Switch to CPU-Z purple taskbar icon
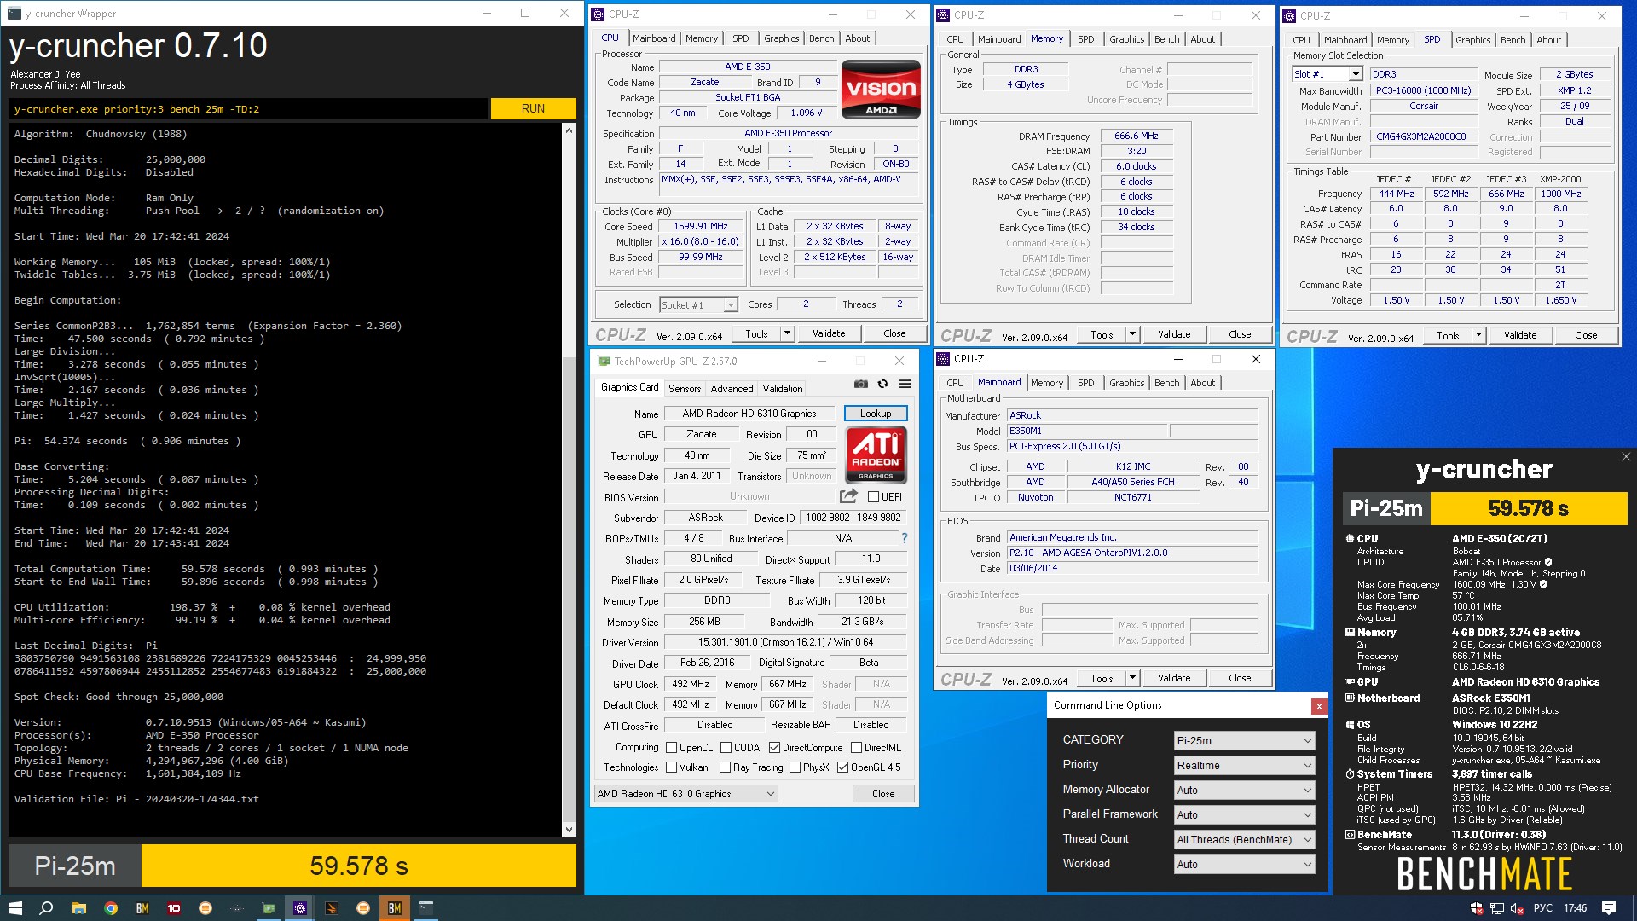This screenshot has height=921, width=1637. tap(300, 908)
